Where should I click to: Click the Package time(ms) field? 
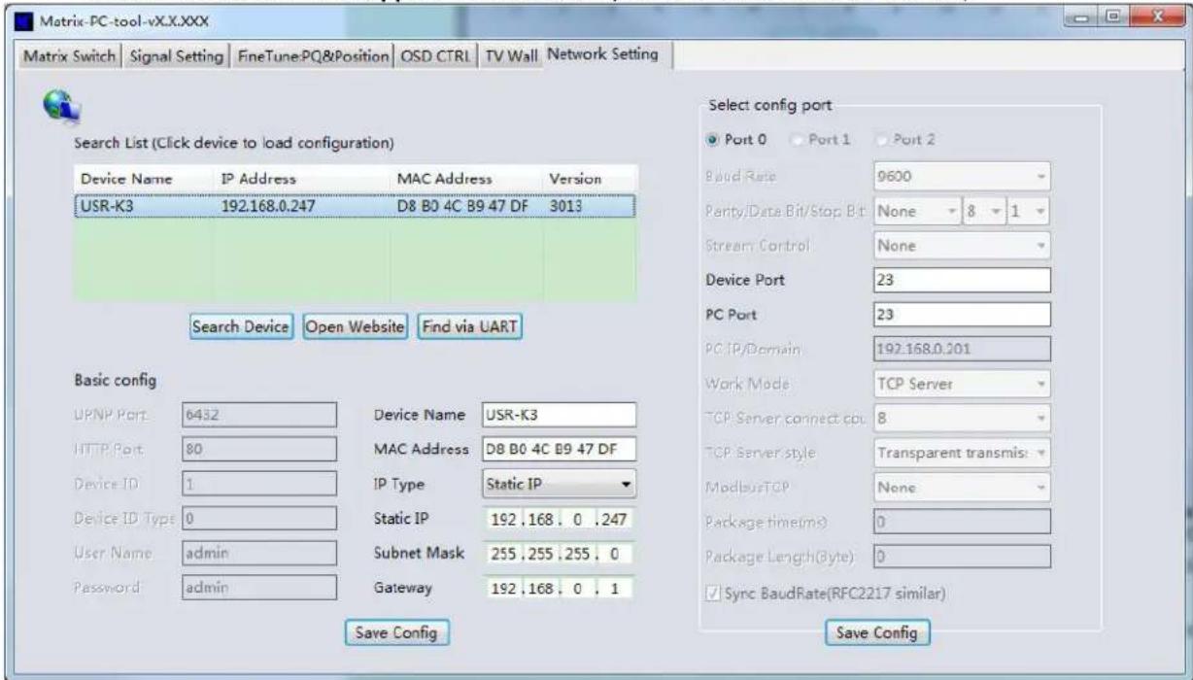point(962,522)
